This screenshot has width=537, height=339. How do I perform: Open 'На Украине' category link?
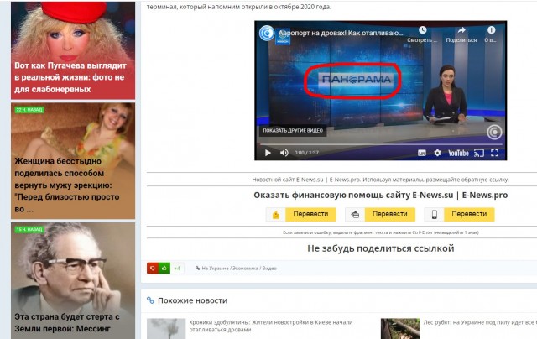[x=216, y=269]
